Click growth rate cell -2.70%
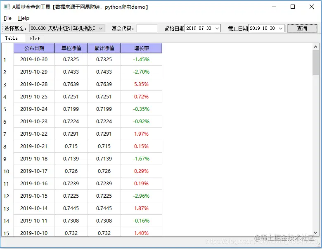Image resolution: width=322 pixels, height=249 pixels. tap(142, 72)
